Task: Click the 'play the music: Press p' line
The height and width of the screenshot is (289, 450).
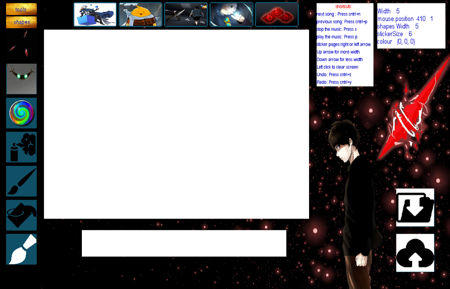Action: (337, 37)
